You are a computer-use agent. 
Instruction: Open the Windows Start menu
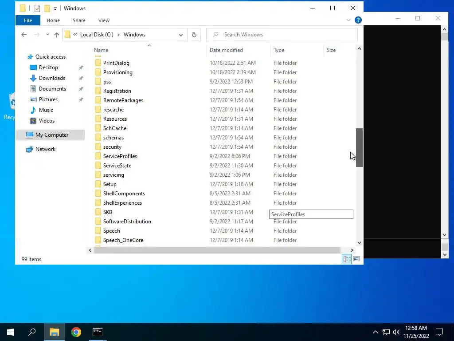tap(11, 332)
